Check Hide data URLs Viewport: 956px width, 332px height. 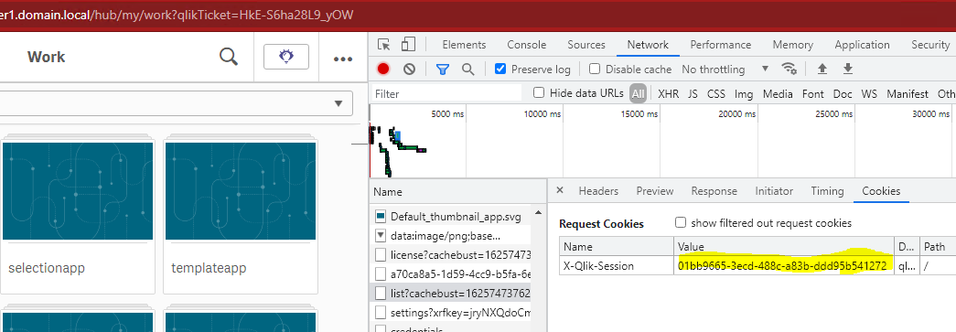539,92
